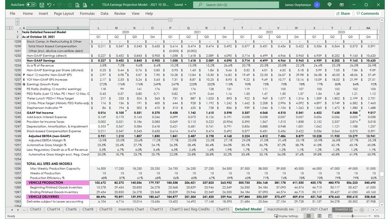This screenshot has width=390, height=219.
Task: Click into the Search box
Action: tap(236, 5)
